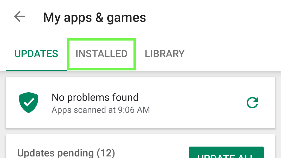This screenshot has height=158, width=281.
Task: Click inside the green highlighted box around INSTALLED
Action: (101, 54)
